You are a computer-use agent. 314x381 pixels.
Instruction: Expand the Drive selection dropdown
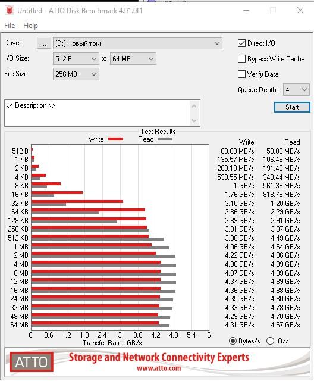point(137,43)
